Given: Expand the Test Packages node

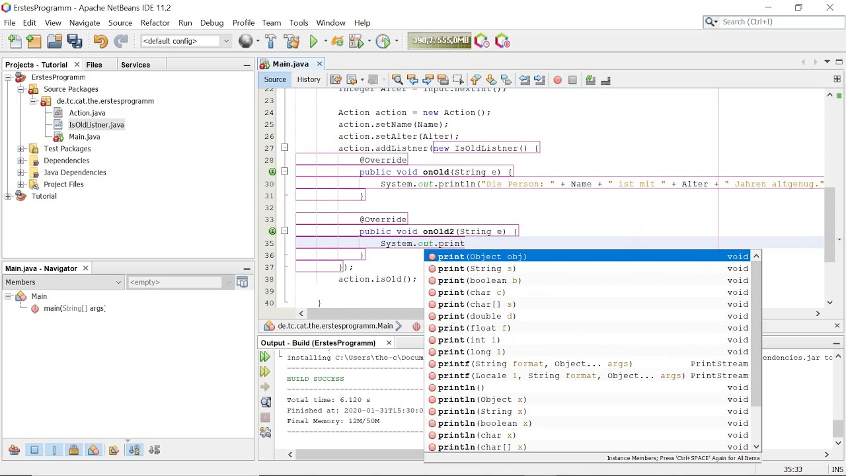Looking at the screenshot, I should point(20,149).
